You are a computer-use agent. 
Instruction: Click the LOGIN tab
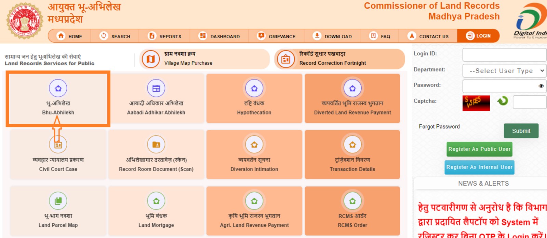point(478,36)
